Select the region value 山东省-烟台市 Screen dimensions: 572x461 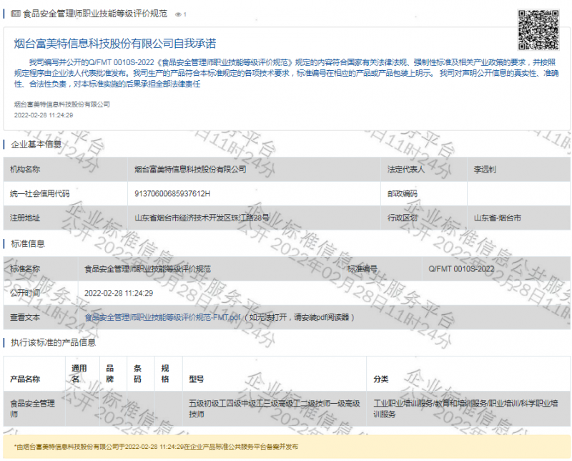click(x=497, y=218)
